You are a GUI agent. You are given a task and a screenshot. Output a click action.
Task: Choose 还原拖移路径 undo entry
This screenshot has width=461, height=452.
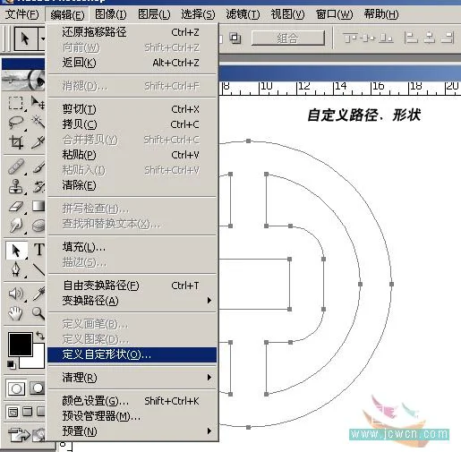[x=132, y=32]
